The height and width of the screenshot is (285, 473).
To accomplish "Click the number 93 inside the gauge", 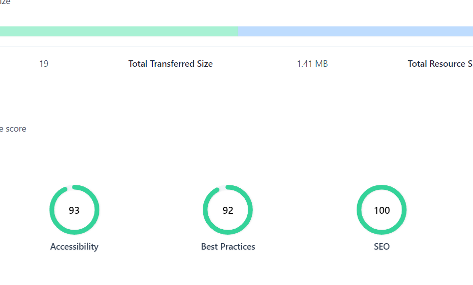I will tap(74, 210).
